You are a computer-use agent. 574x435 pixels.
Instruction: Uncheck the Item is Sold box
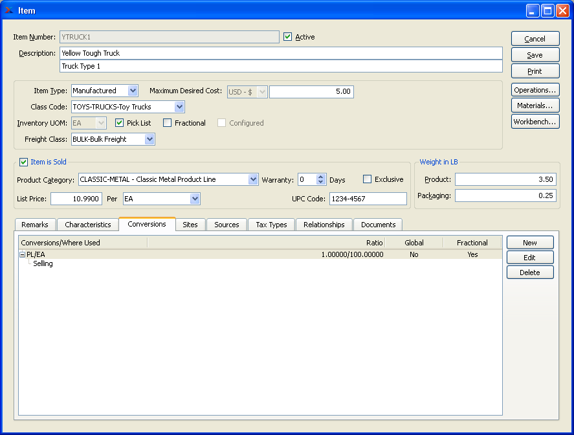pyautogui.click(x=24, y=162)
